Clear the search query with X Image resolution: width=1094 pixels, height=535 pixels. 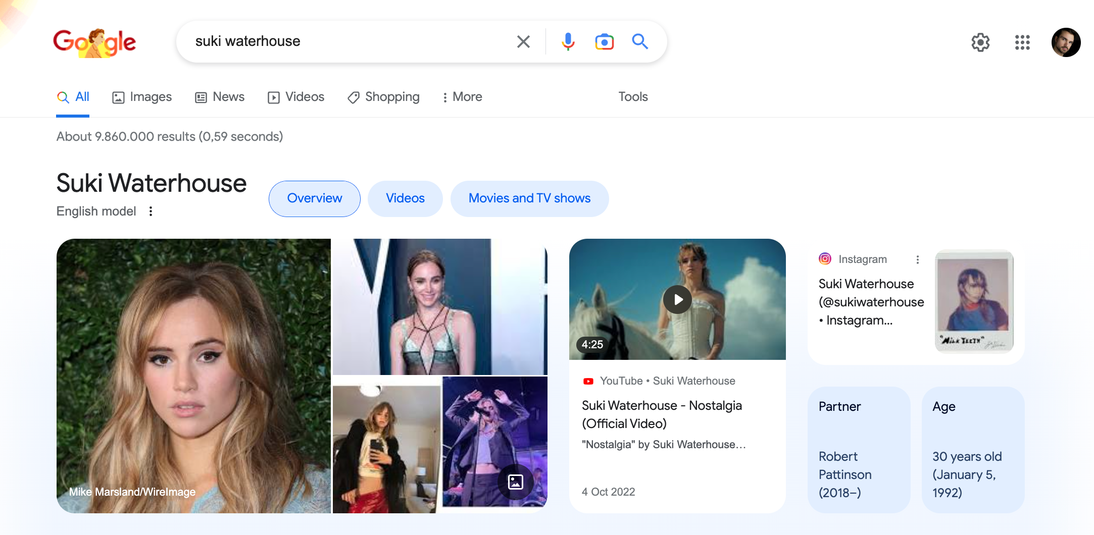523,41
